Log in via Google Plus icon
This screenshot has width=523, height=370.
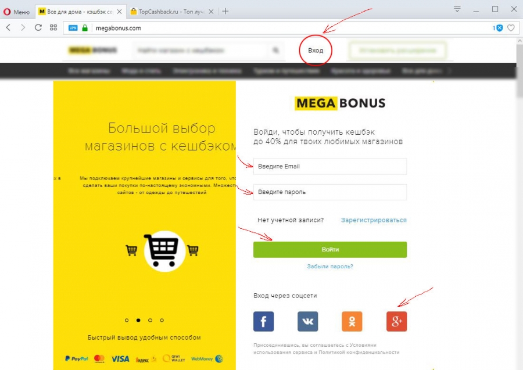coord(396,321)
